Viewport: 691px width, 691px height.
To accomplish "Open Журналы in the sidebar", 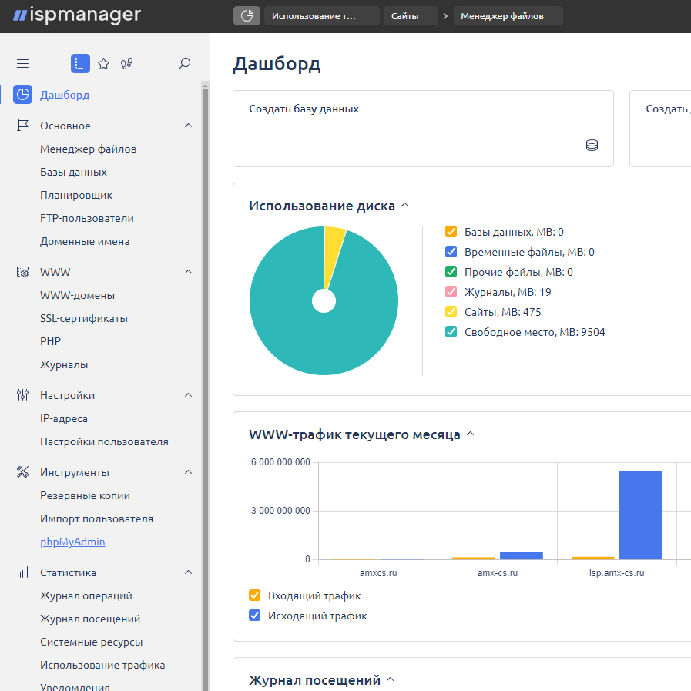I will 64,364.
